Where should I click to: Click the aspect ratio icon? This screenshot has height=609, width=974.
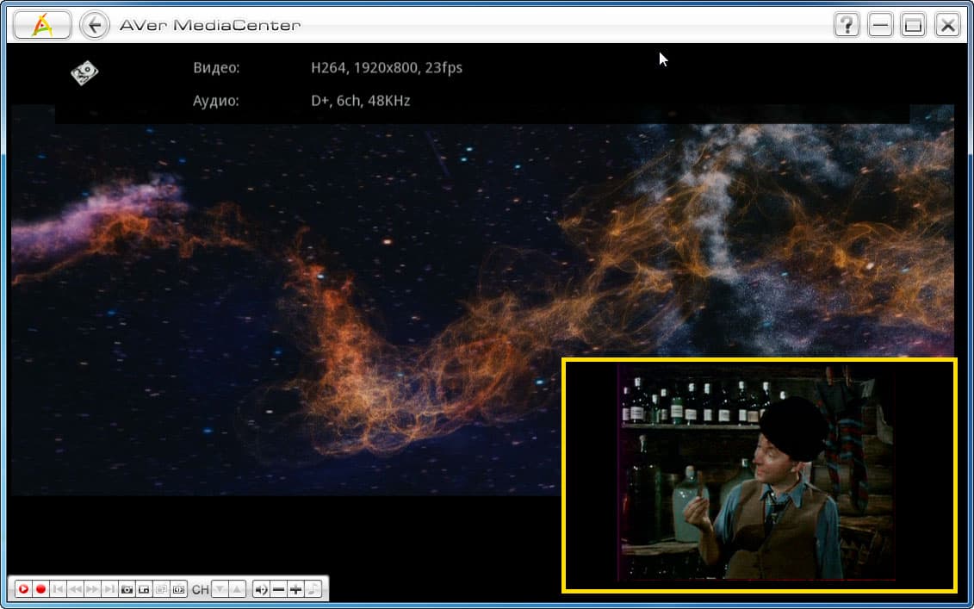click(179, 588)
